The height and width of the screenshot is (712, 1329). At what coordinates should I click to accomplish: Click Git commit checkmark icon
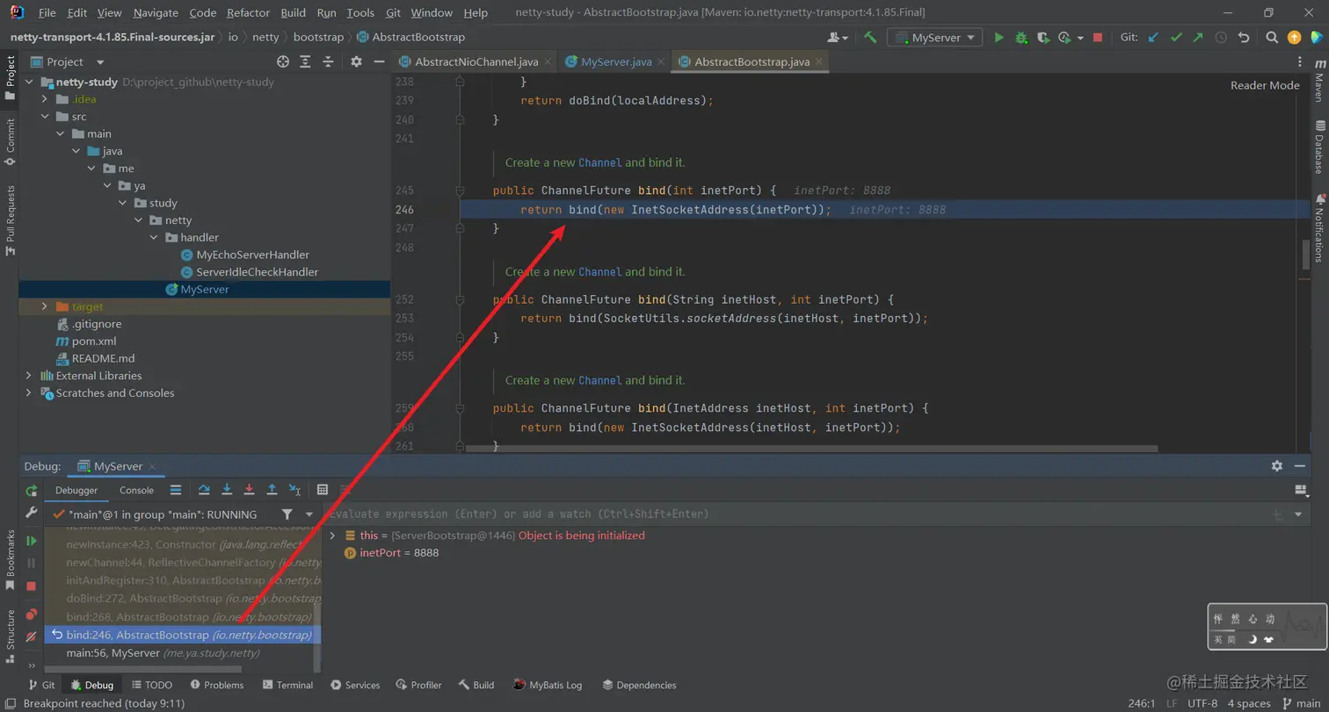pyautogui.click(x=1176, y=38)
